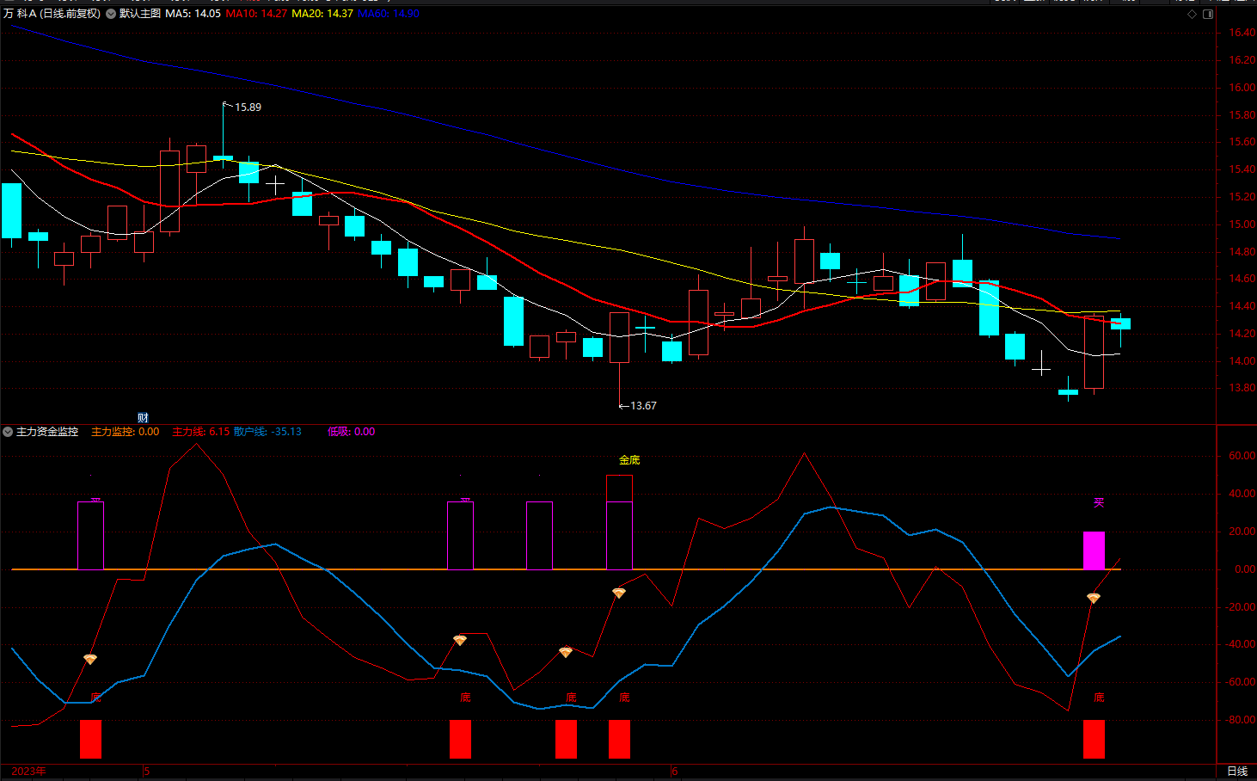Click the 主力资金监控 indicator name

click(x=47, y=432)
